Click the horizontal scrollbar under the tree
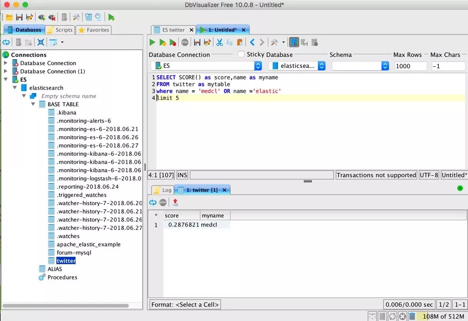468x321 pixels. [x=65, y=305]
